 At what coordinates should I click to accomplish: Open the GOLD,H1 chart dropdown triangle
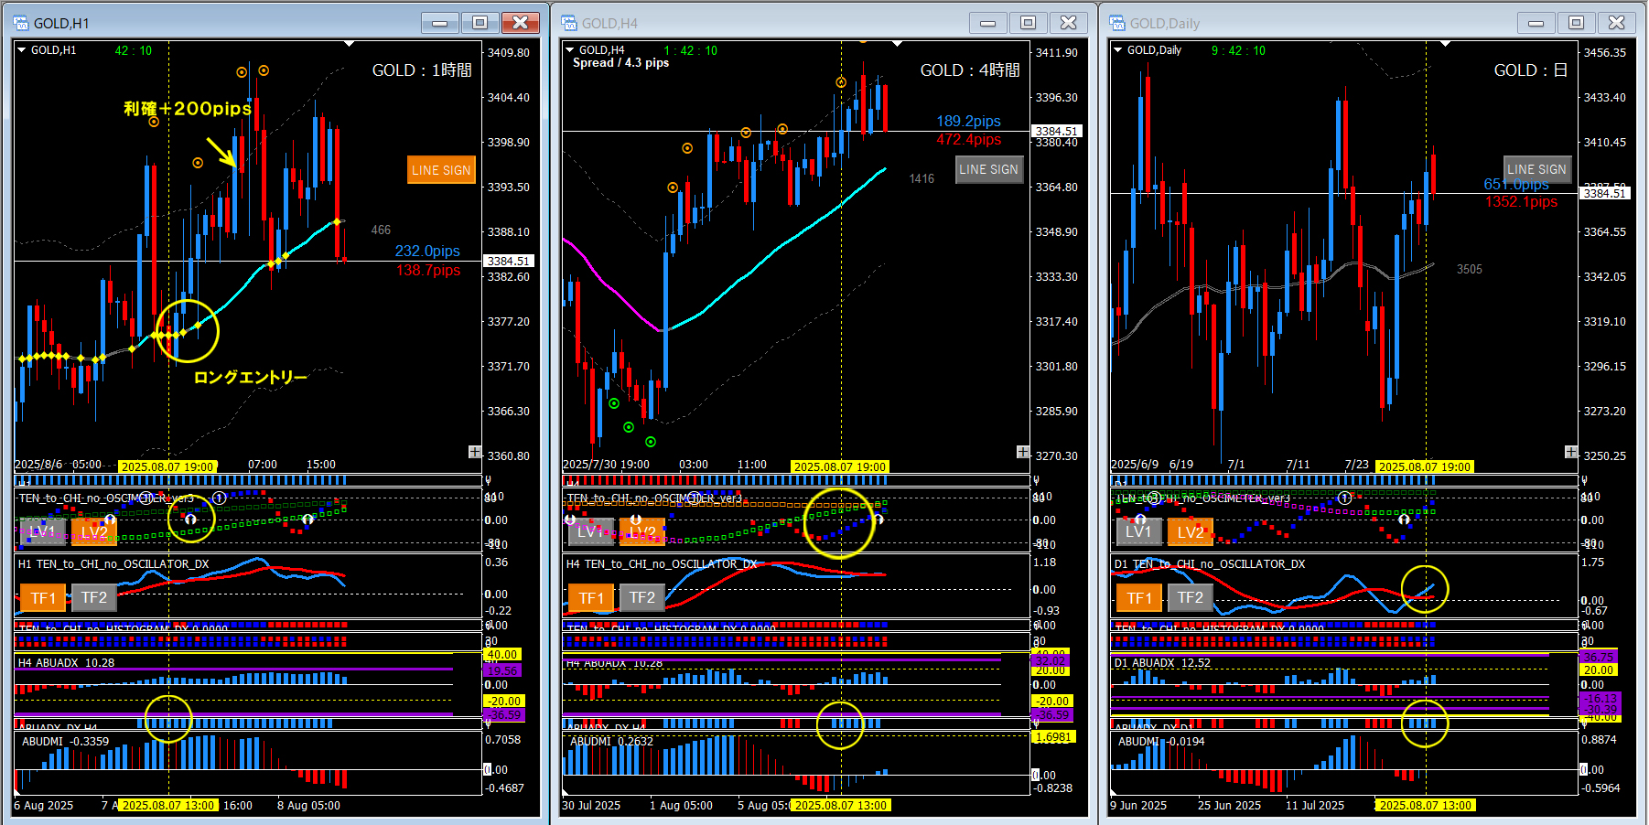[21, 50]
